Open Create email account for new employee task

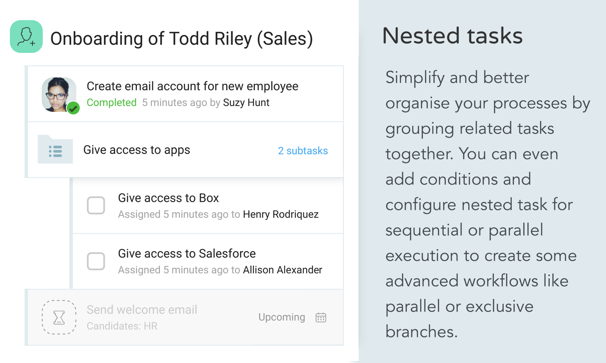pyautogui.click(x=192, y=86)
